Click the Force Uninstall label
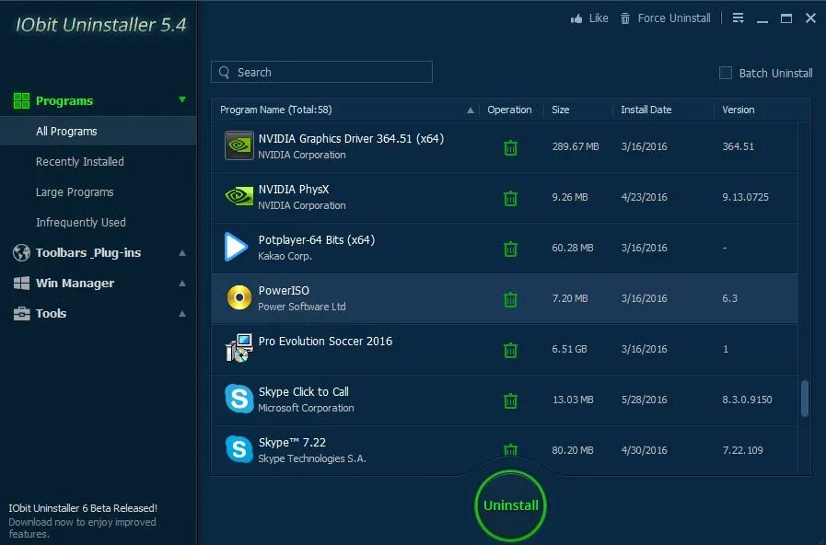This screenshot has width=826, height=545. (674, 18)
